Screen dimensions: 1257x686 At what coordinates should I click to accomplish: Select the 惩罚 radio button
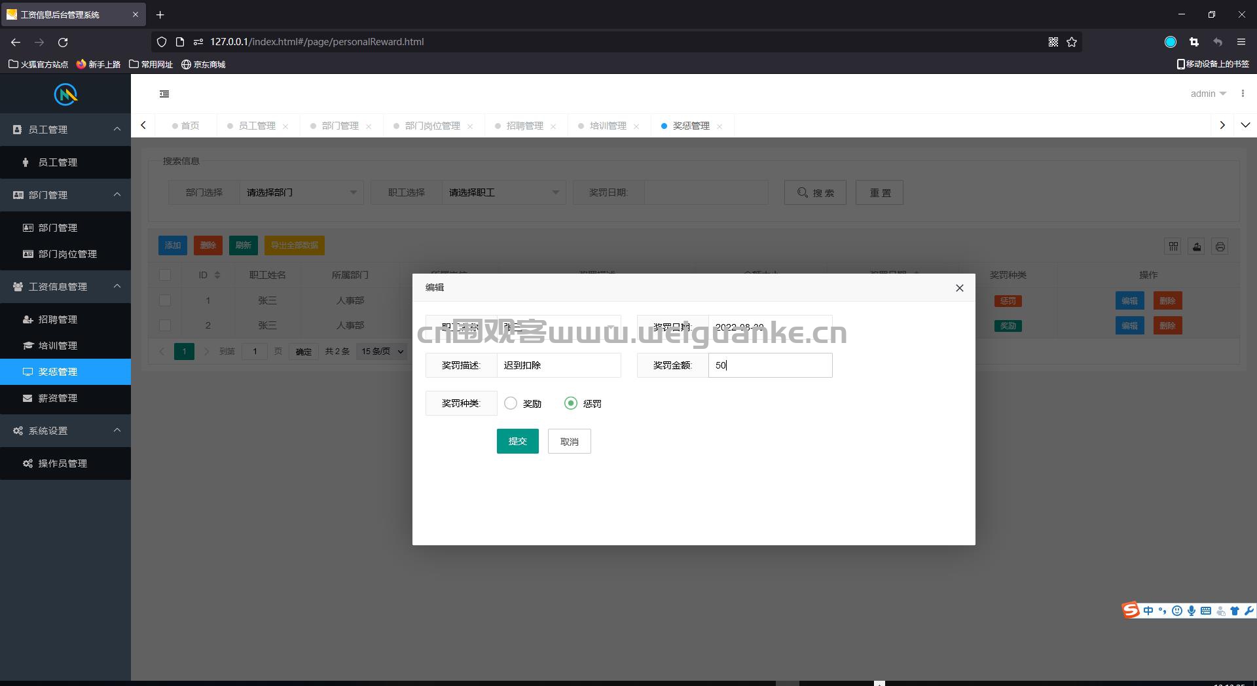tap(571, 403)
